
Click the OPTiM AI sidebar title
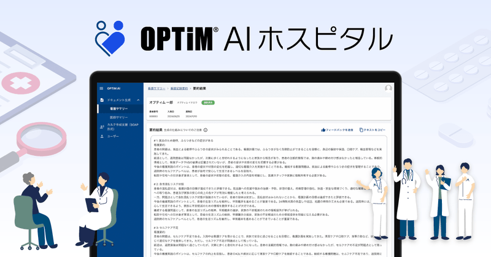(114, 88)
